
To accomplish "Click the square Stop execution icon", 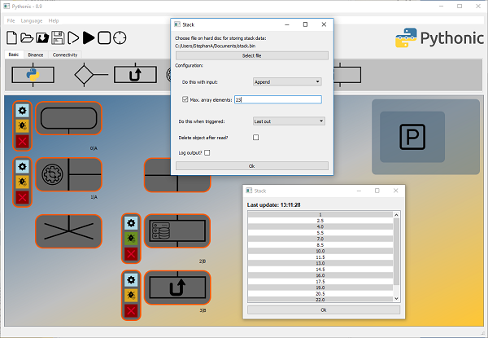I will (104, 37).
